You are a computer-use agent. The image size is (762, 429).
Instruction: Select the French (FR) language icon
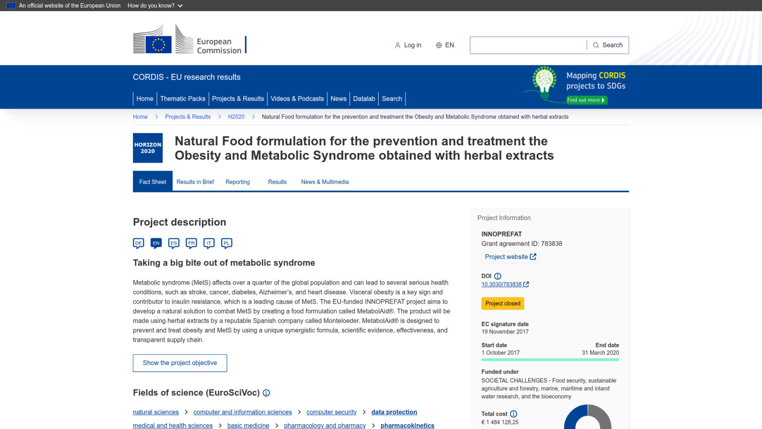(191, 243)
